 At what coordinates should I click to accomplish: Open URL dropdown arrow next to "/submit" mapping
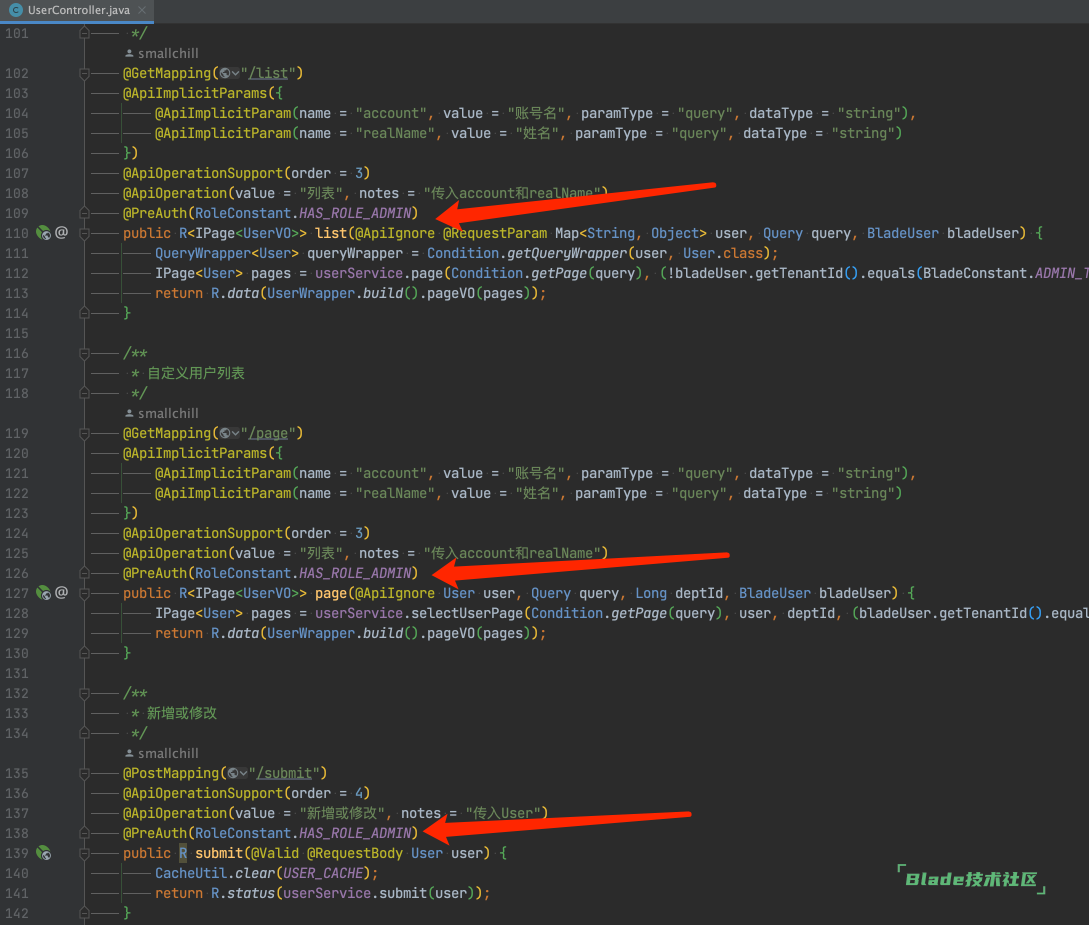pyautogui.click(x=243, y=773)
